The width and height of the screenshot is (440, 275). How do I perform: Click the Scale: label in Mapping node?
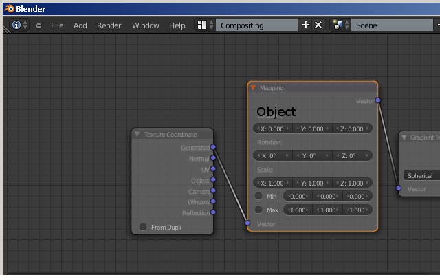click(265, 170)
